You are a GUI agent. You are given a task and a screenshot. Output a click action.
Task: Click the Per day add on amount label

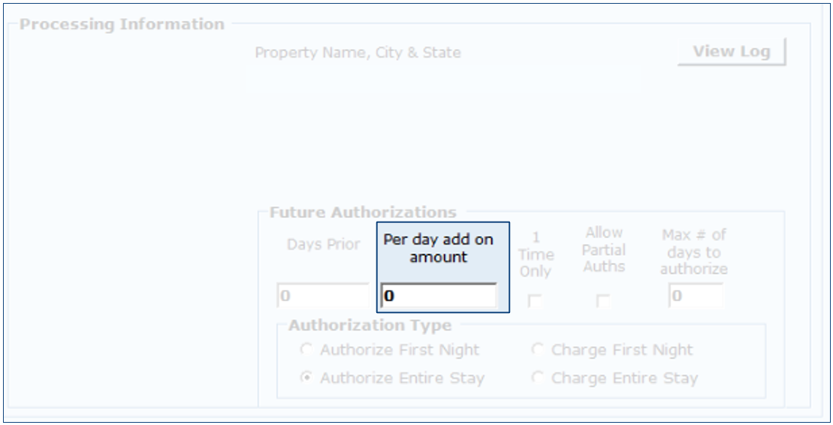[x=438, y=248]
